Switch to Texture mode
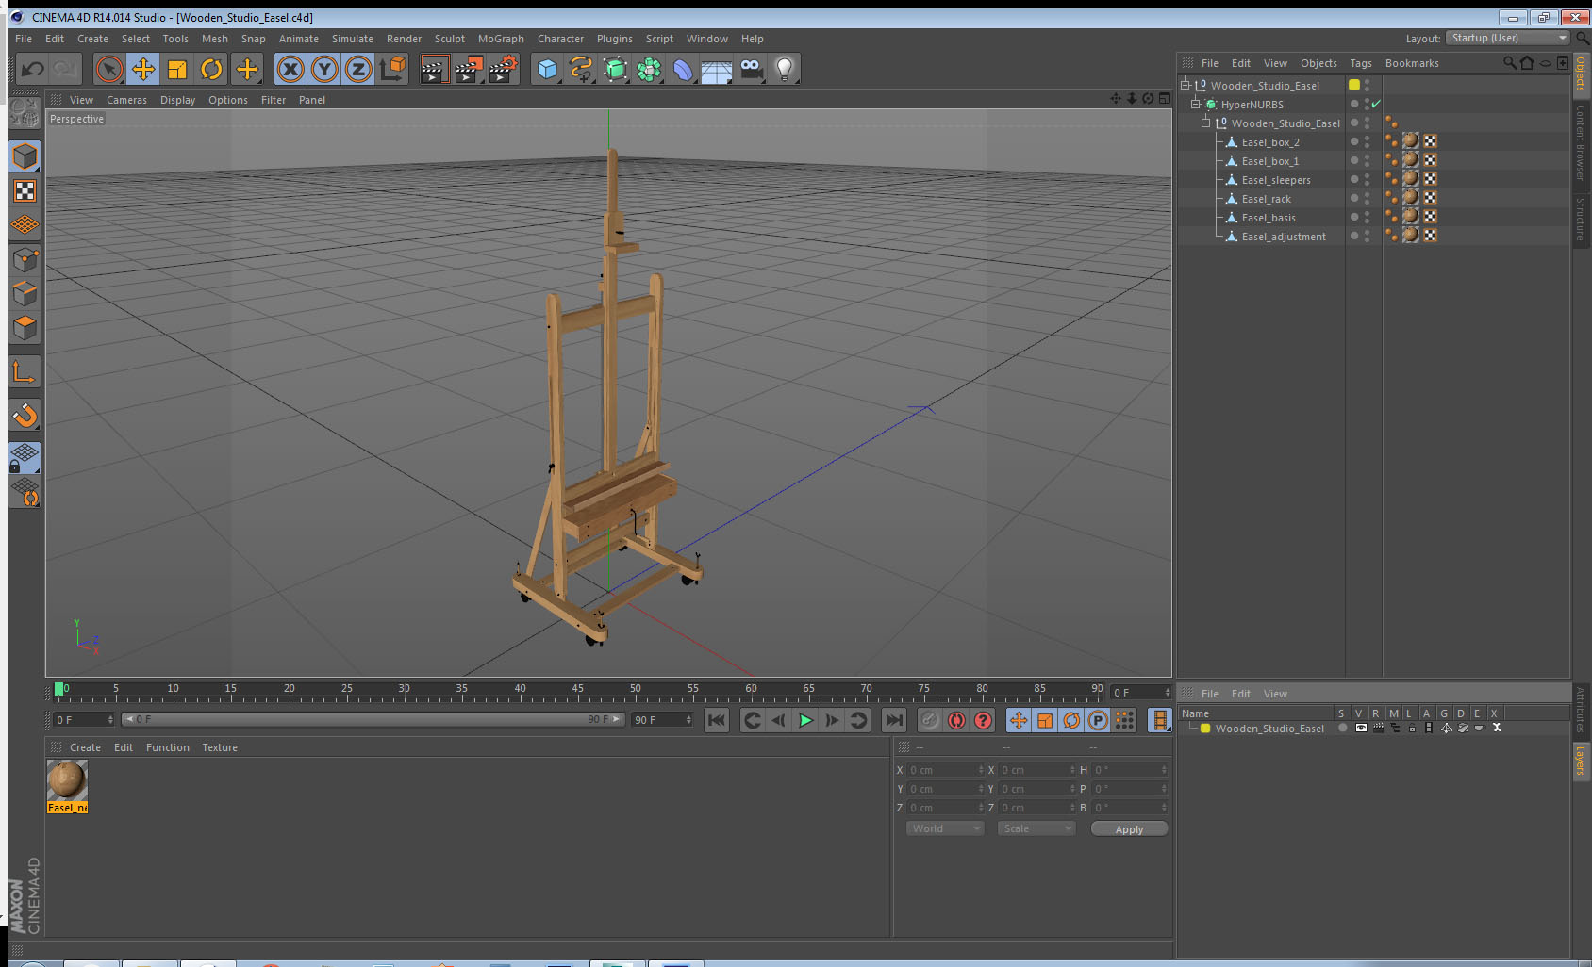 25,191
